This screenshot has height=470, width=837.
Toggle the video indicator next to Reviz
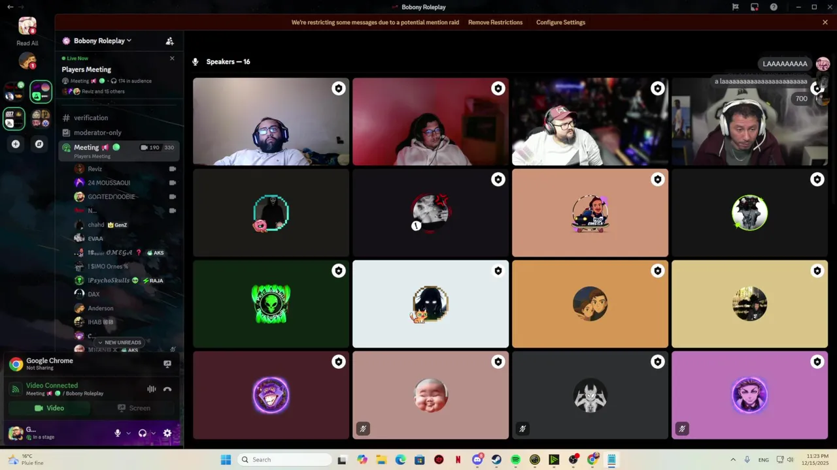click(x=173, y=169)
